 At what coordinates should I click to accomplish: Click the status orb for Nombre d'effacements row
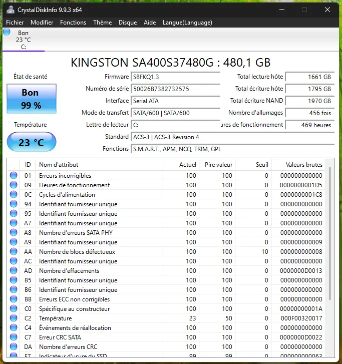point(14,270)
